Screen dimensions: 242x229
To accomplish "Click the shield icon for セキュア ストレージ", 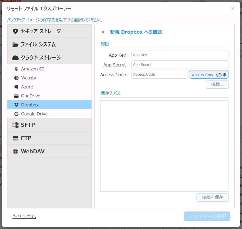I will point(15,31).
